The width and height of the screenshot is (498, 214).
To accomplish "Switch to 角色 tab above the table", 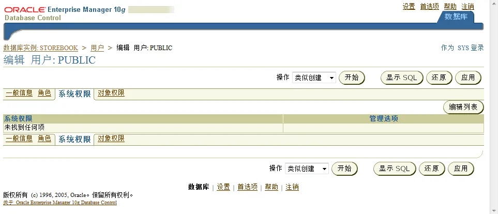I will coord(44,94).
